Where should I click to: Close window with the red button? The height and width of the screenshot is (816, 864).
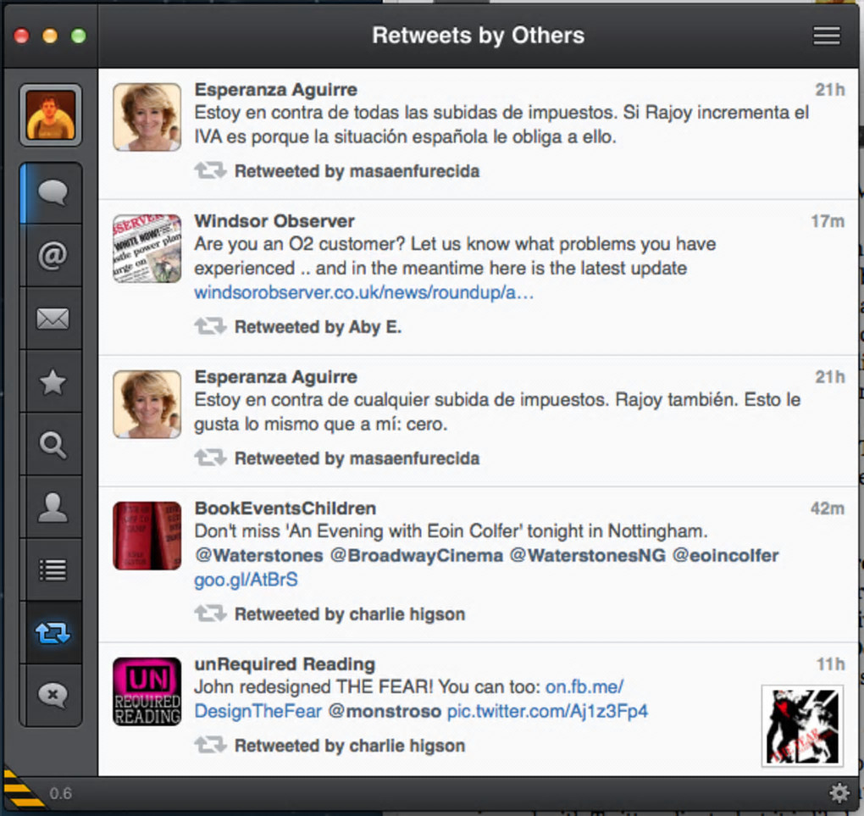point(21,36)
